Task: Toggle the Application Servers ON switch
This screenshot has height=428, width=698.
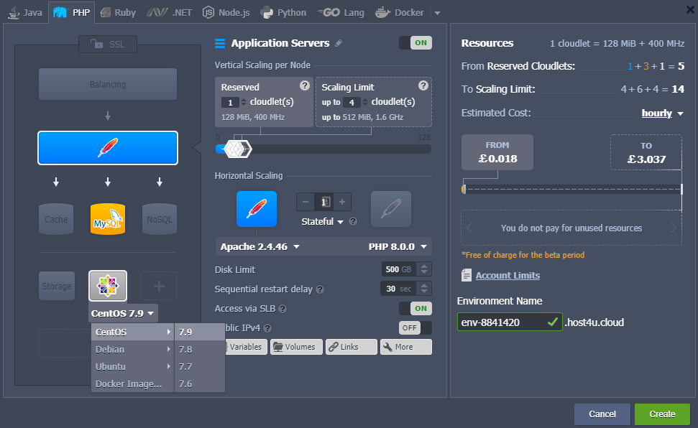Action: 415,42
